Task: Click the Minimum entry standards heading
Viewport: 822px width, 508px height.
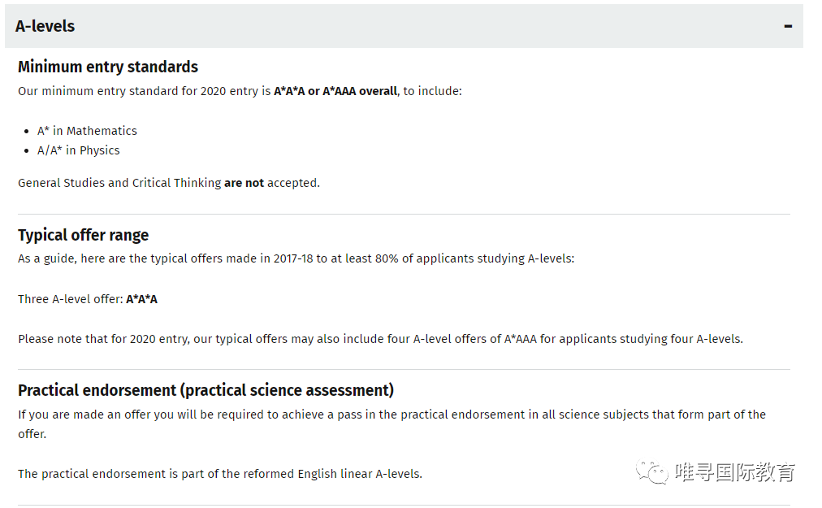Action: [x=108, y=67]
